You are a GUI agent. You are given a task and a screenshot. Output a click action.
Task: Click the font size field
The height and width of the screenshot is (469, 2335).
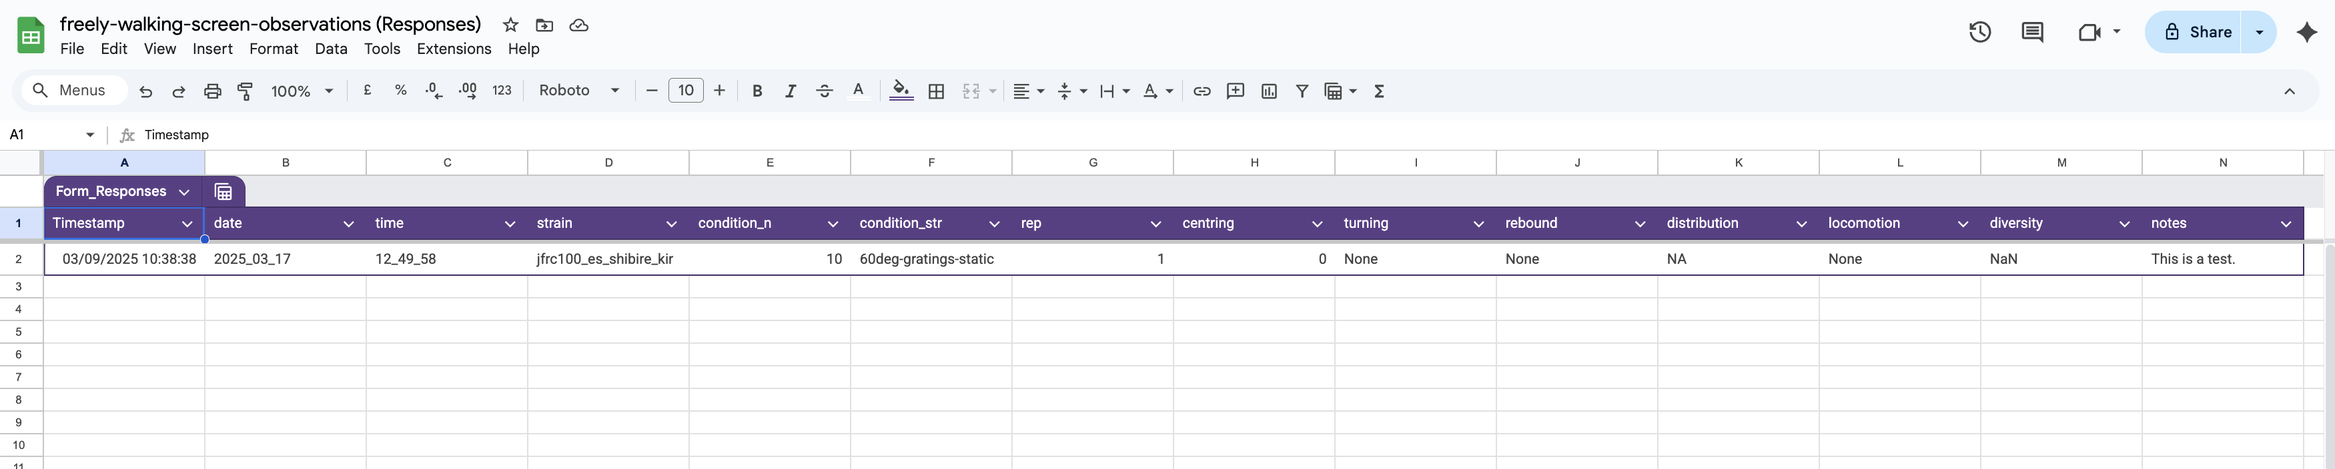(x=685, y=91)
